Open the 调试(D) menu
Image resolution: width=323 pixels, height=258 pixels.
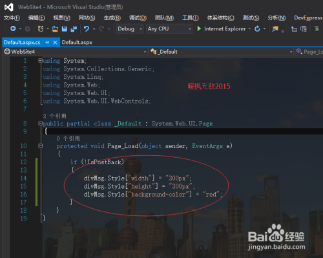pos(138,18)
